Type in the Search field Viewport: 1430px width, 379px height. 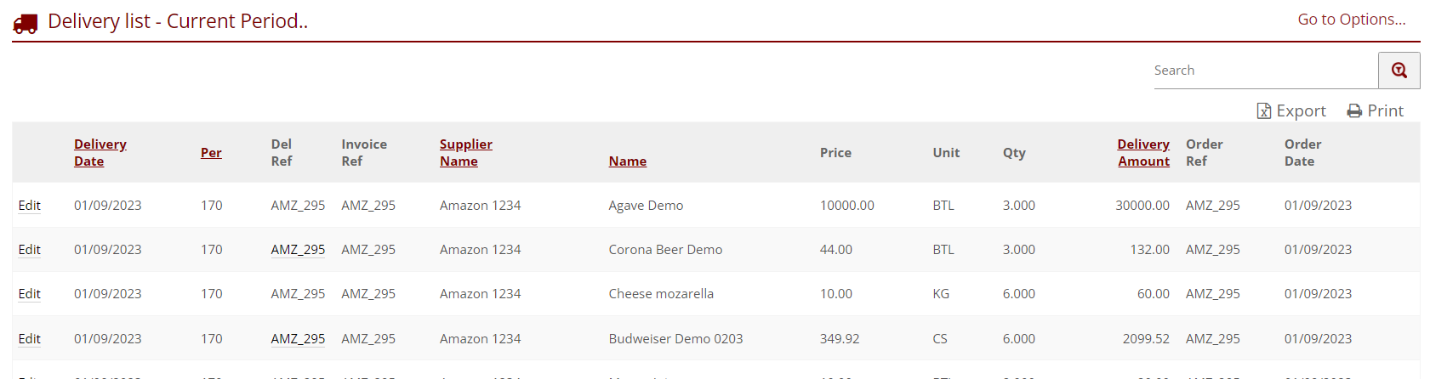click(1264, 71)
